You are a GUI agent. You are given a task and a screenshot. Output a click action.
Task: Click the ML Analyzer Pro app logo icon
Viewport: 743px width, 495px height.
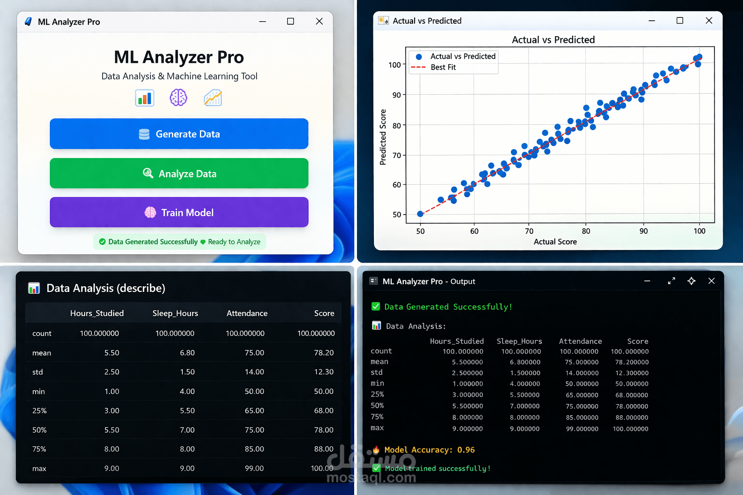tap(28, 21)
